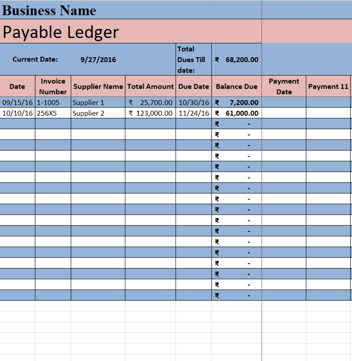Click the Invoice Number column header
This screenshot has height=361, width=352.
[53, 86]
